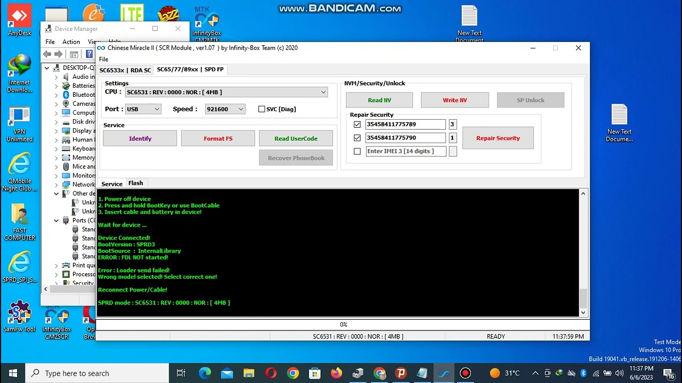Uncheck the second IMEI 35458411775790 checkbox
Image resolution: width=682 pixels, height=383 pixels.
pos(357,138)
